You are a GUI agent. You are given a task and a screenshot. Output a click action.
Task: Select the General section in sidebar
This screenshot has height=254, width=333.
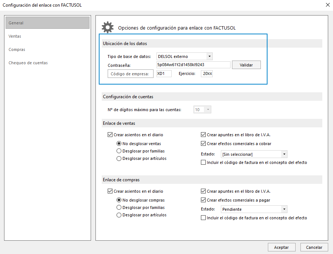[x=48, y=23]
